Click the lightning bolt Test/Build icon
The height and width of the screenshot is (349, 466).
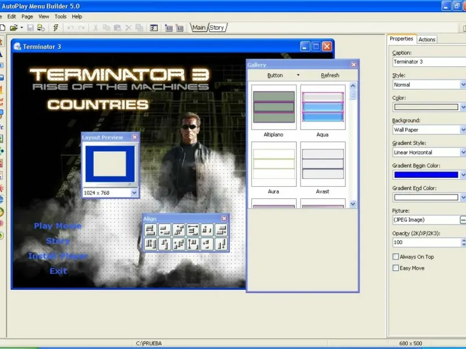click(55, 28)
